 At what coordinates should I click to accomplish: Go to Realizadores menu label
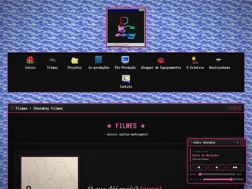[219, 68]
